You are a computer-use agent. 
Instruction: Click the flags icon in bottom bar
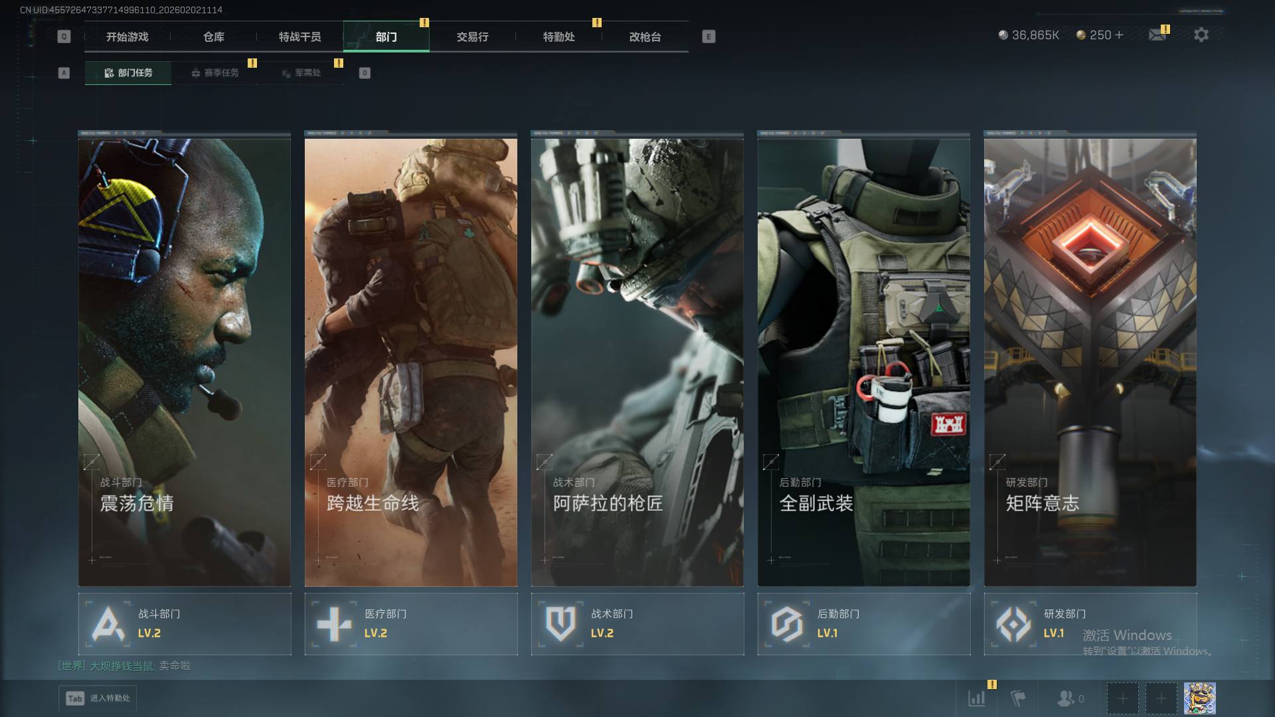click(1017, 698)
